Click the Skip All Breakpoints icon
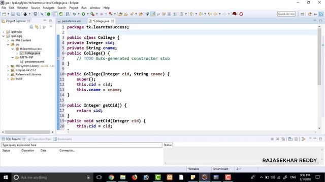Screen dimensions: 325x182 tap(42, 14)
